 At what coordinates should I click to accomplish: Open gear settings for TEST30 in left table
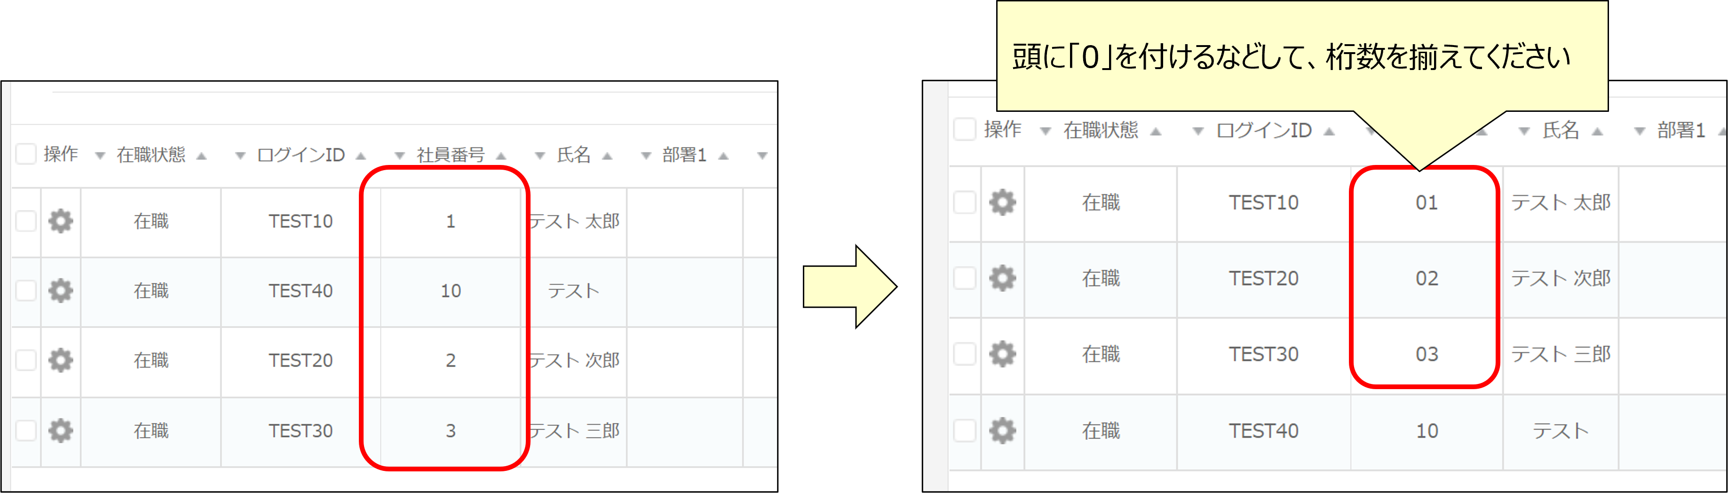[x=60, y=430]
